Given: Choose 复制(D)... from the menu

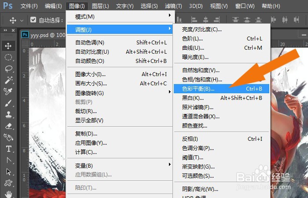Looking at the screenshot, I should click(120, 134).
